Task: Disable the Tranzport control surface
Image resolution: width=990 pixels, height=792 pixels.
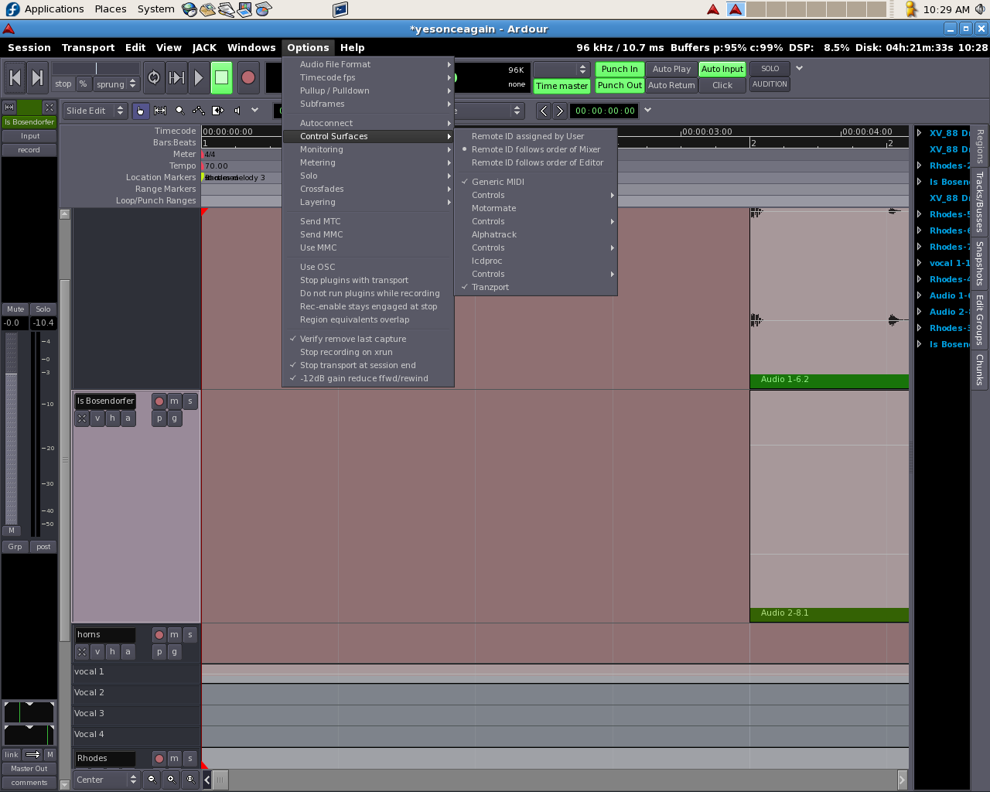Action: tap(490, 287)
